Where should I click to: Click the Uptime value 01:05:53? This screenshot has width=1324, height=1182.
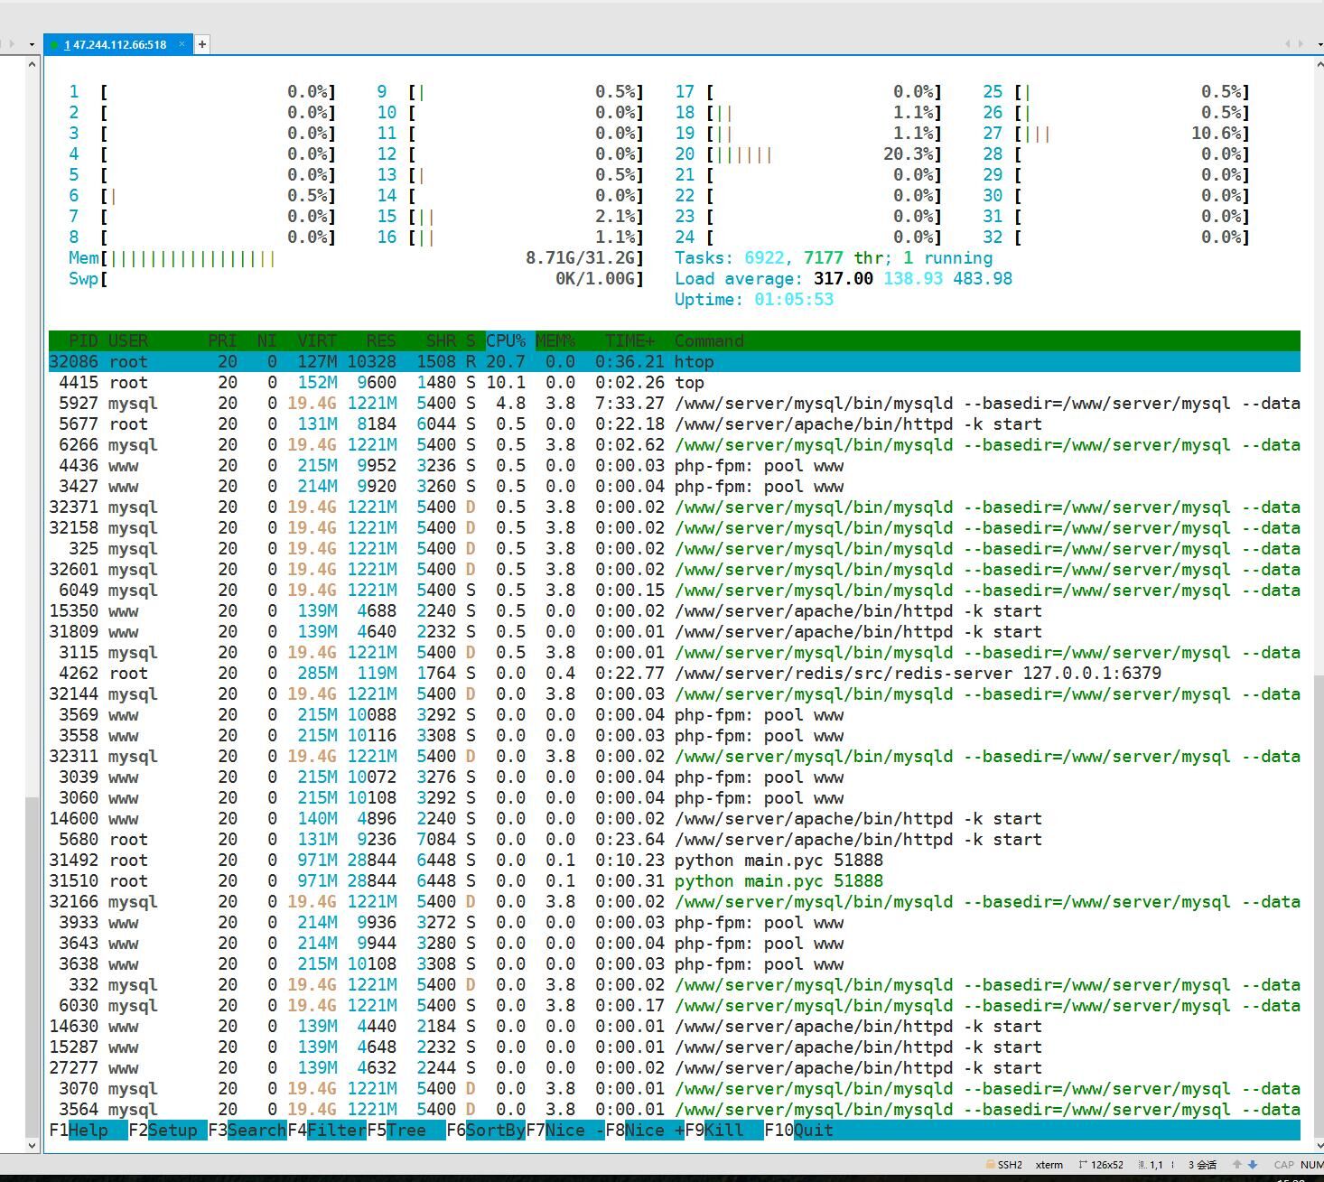[794, 300]
